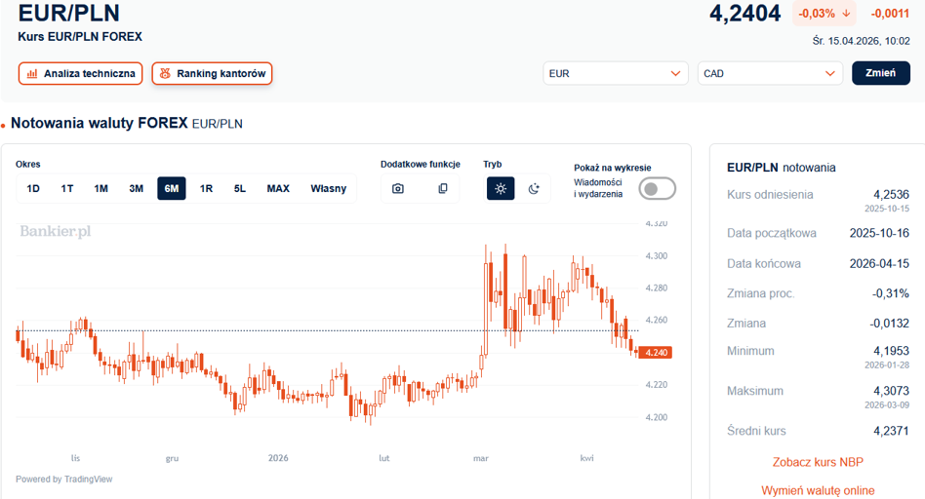This screenshot has height=499, width=925.
Task: Select the MAX period
Action: click(278, 188)
